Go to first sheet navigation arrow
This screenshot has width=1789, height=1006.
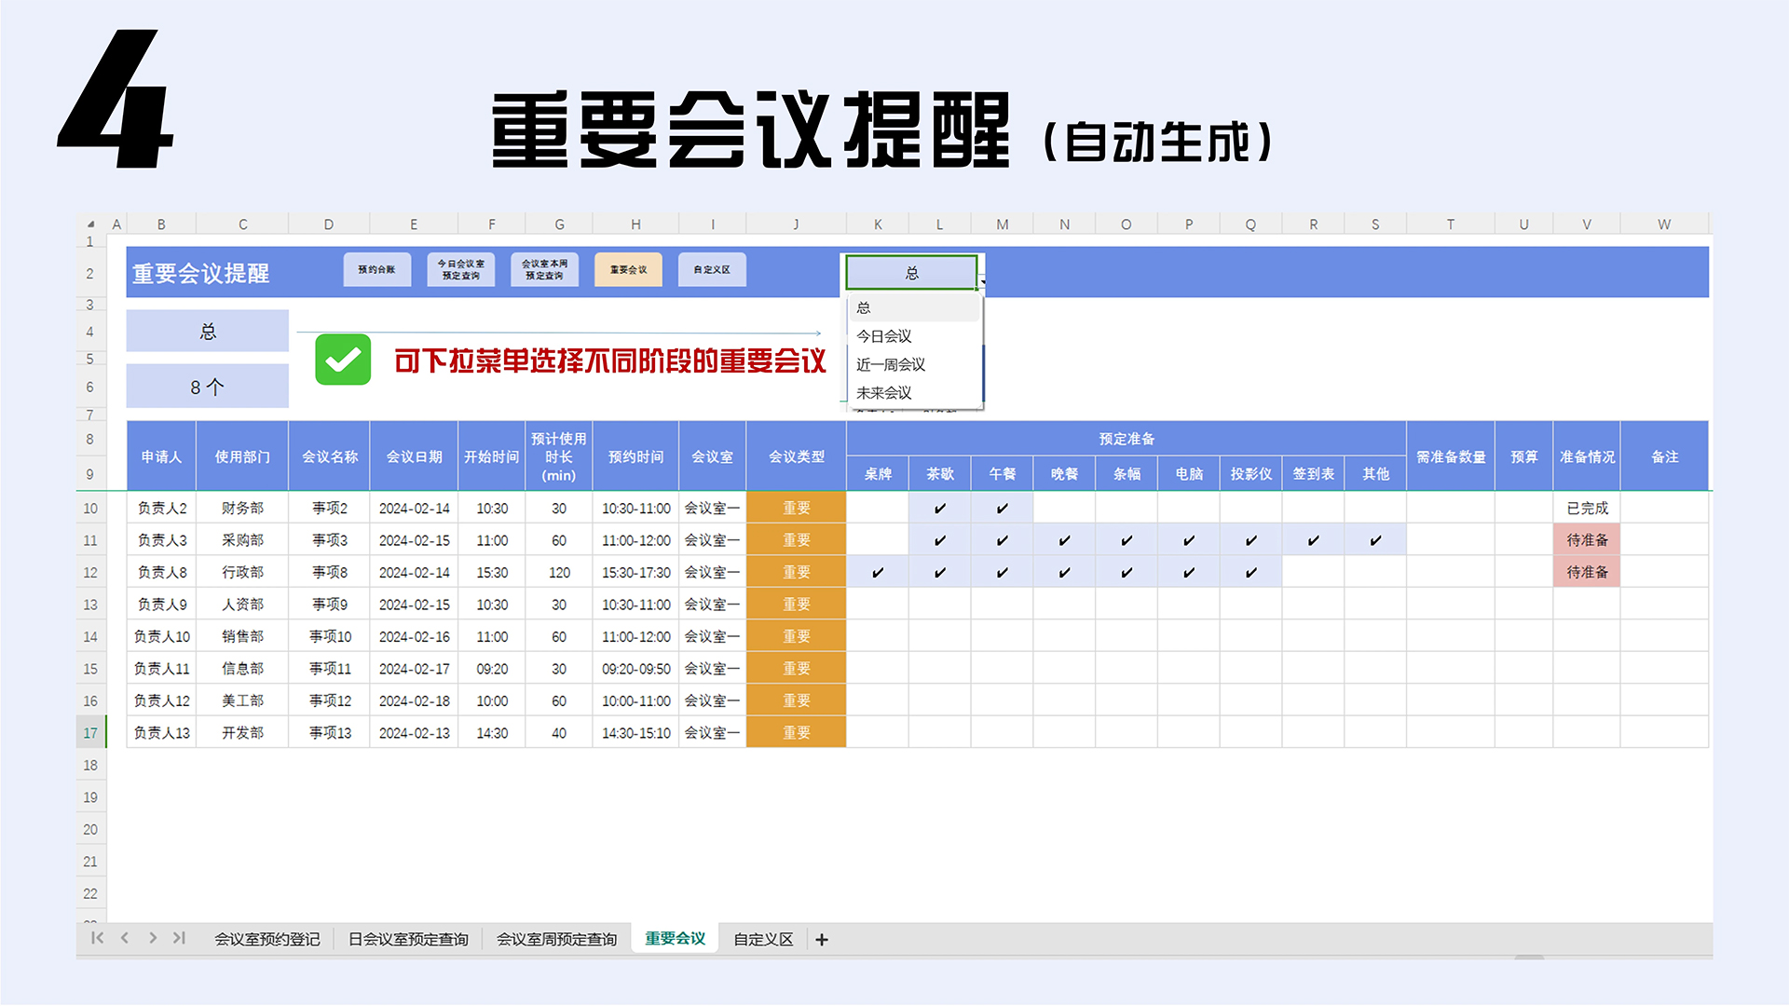(97, 938)
